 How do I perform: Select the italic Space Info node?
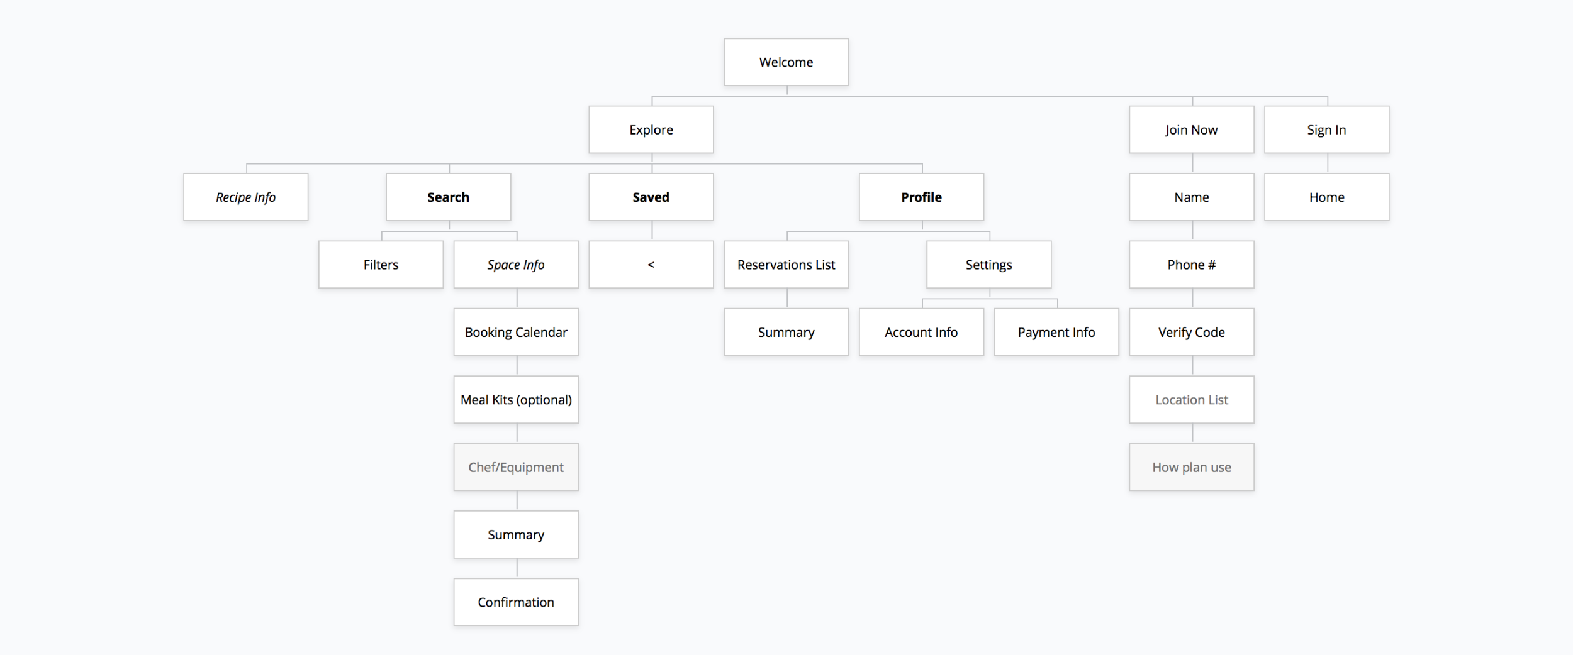[516, 265]
